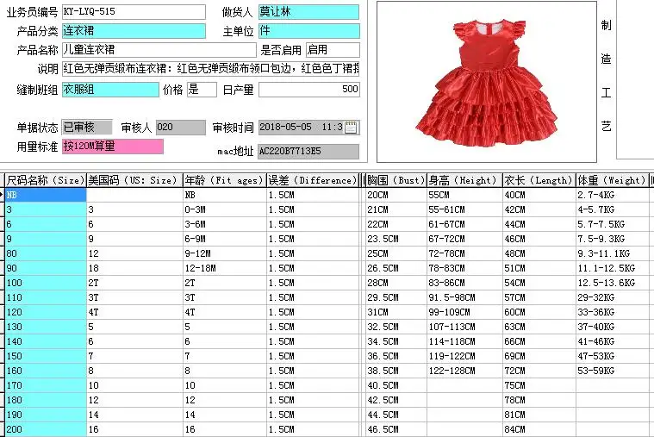Open the 是否启用 field showing 启用
The height and width of the screenshot is (437, 654).
(333, 50)
